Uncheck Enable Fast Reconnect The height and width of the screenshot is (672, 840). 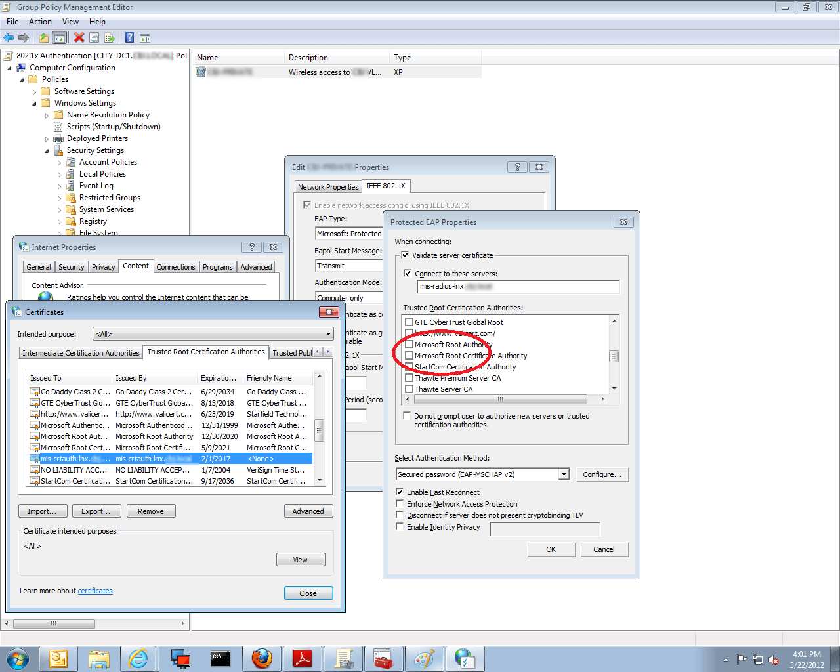[x=400, y=492]
